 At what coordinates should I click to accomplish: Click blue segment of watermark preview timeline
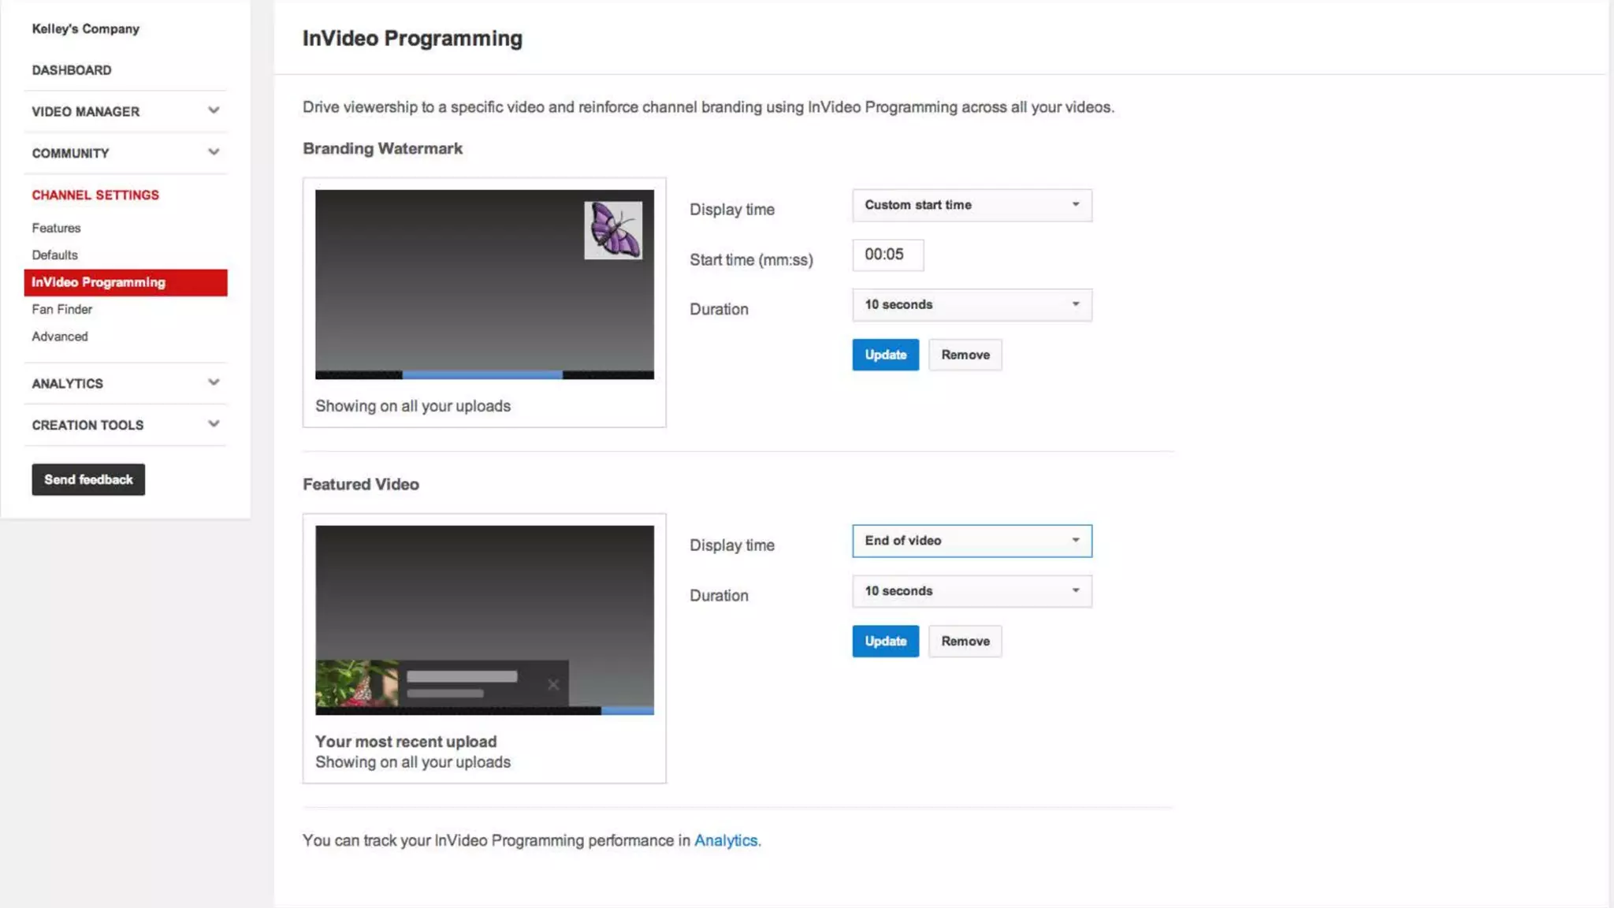(x=482, y=375)
